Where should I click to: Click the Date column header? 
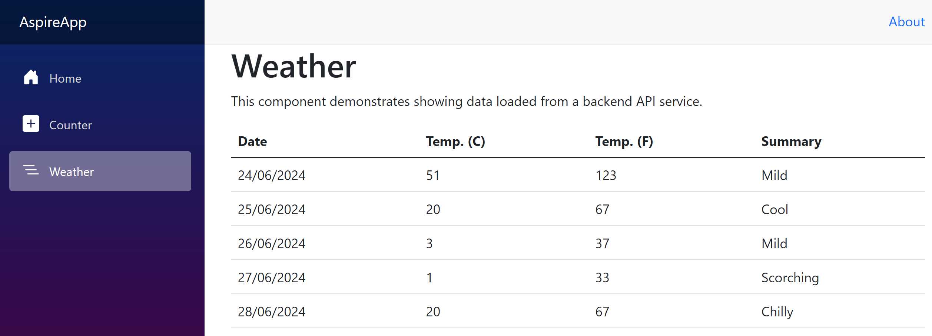252,141
